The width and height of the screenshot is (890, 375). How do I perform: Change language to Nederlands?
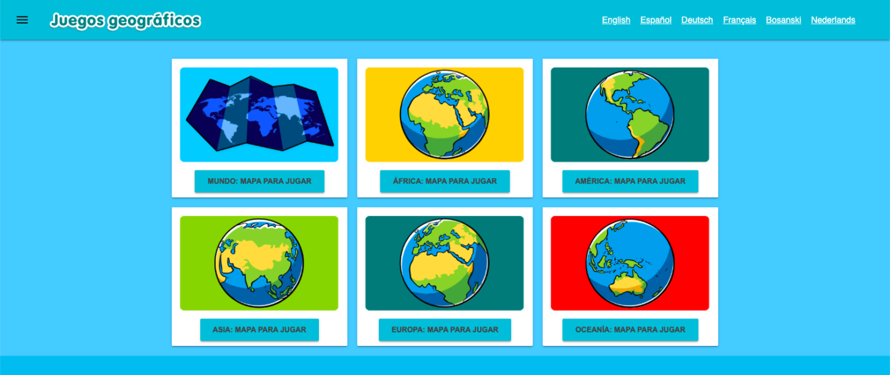tap(833, 20)
